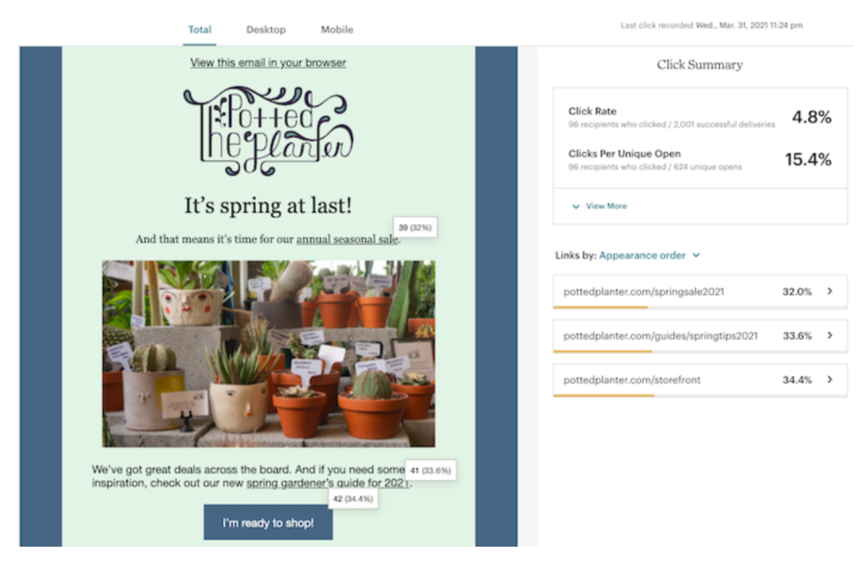The height and width of the screenshot is (561, 865).
Task: Open the chevron arrow for storefront link
Action: coord(830,379)
